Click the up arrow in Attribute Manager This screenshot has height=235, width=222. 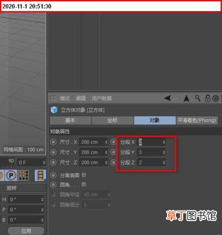[x=186, y=98]
